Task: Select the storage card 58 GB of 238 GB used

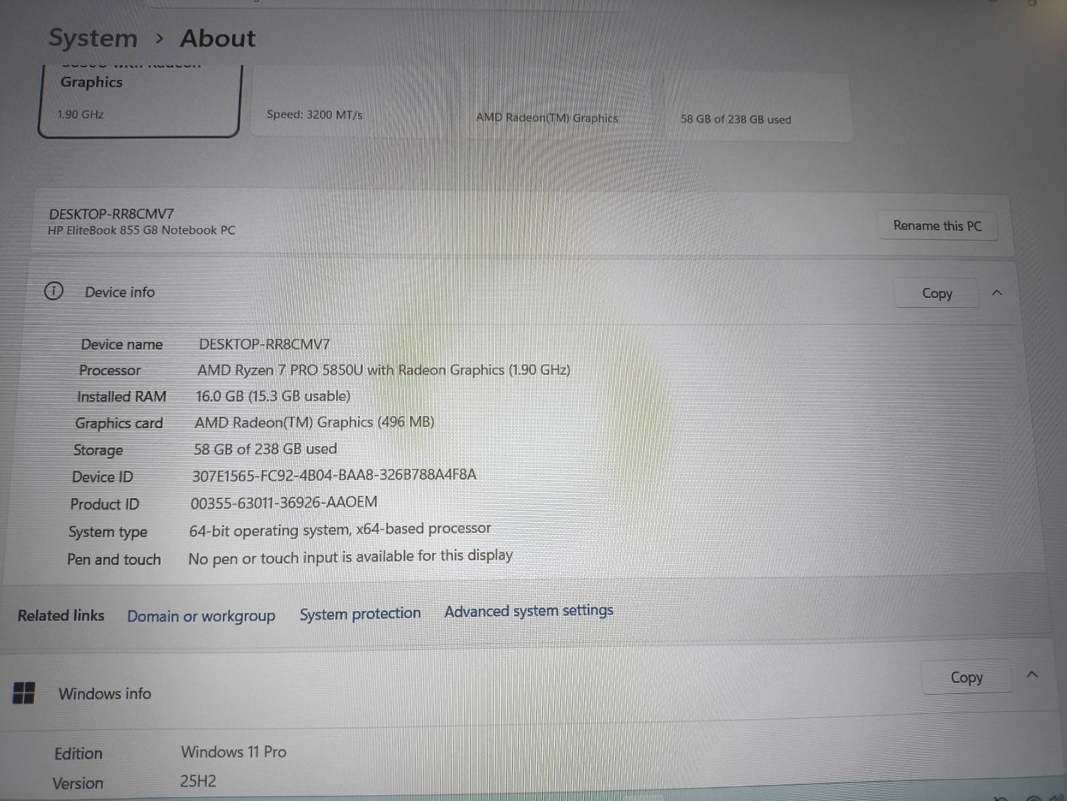Action: (x=758, y=107)
